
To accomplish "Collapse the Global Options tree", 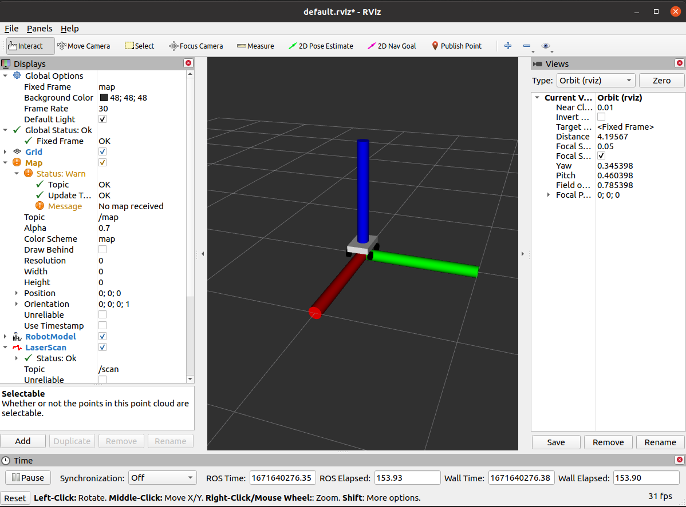I will tap(5, 75).
